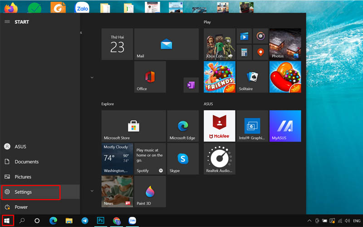Screen dimensions: 363x227
Task: Open the McAfee tile
Action: click(219, 126)
